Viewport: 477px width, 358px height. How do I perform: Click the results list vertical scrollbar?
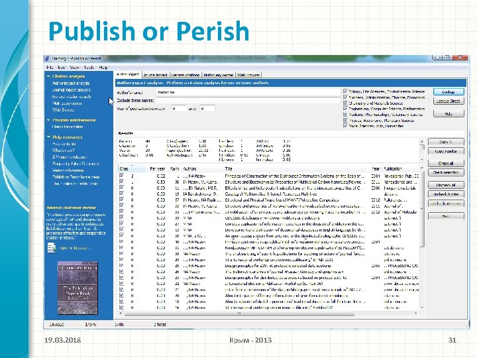point(421,237)
